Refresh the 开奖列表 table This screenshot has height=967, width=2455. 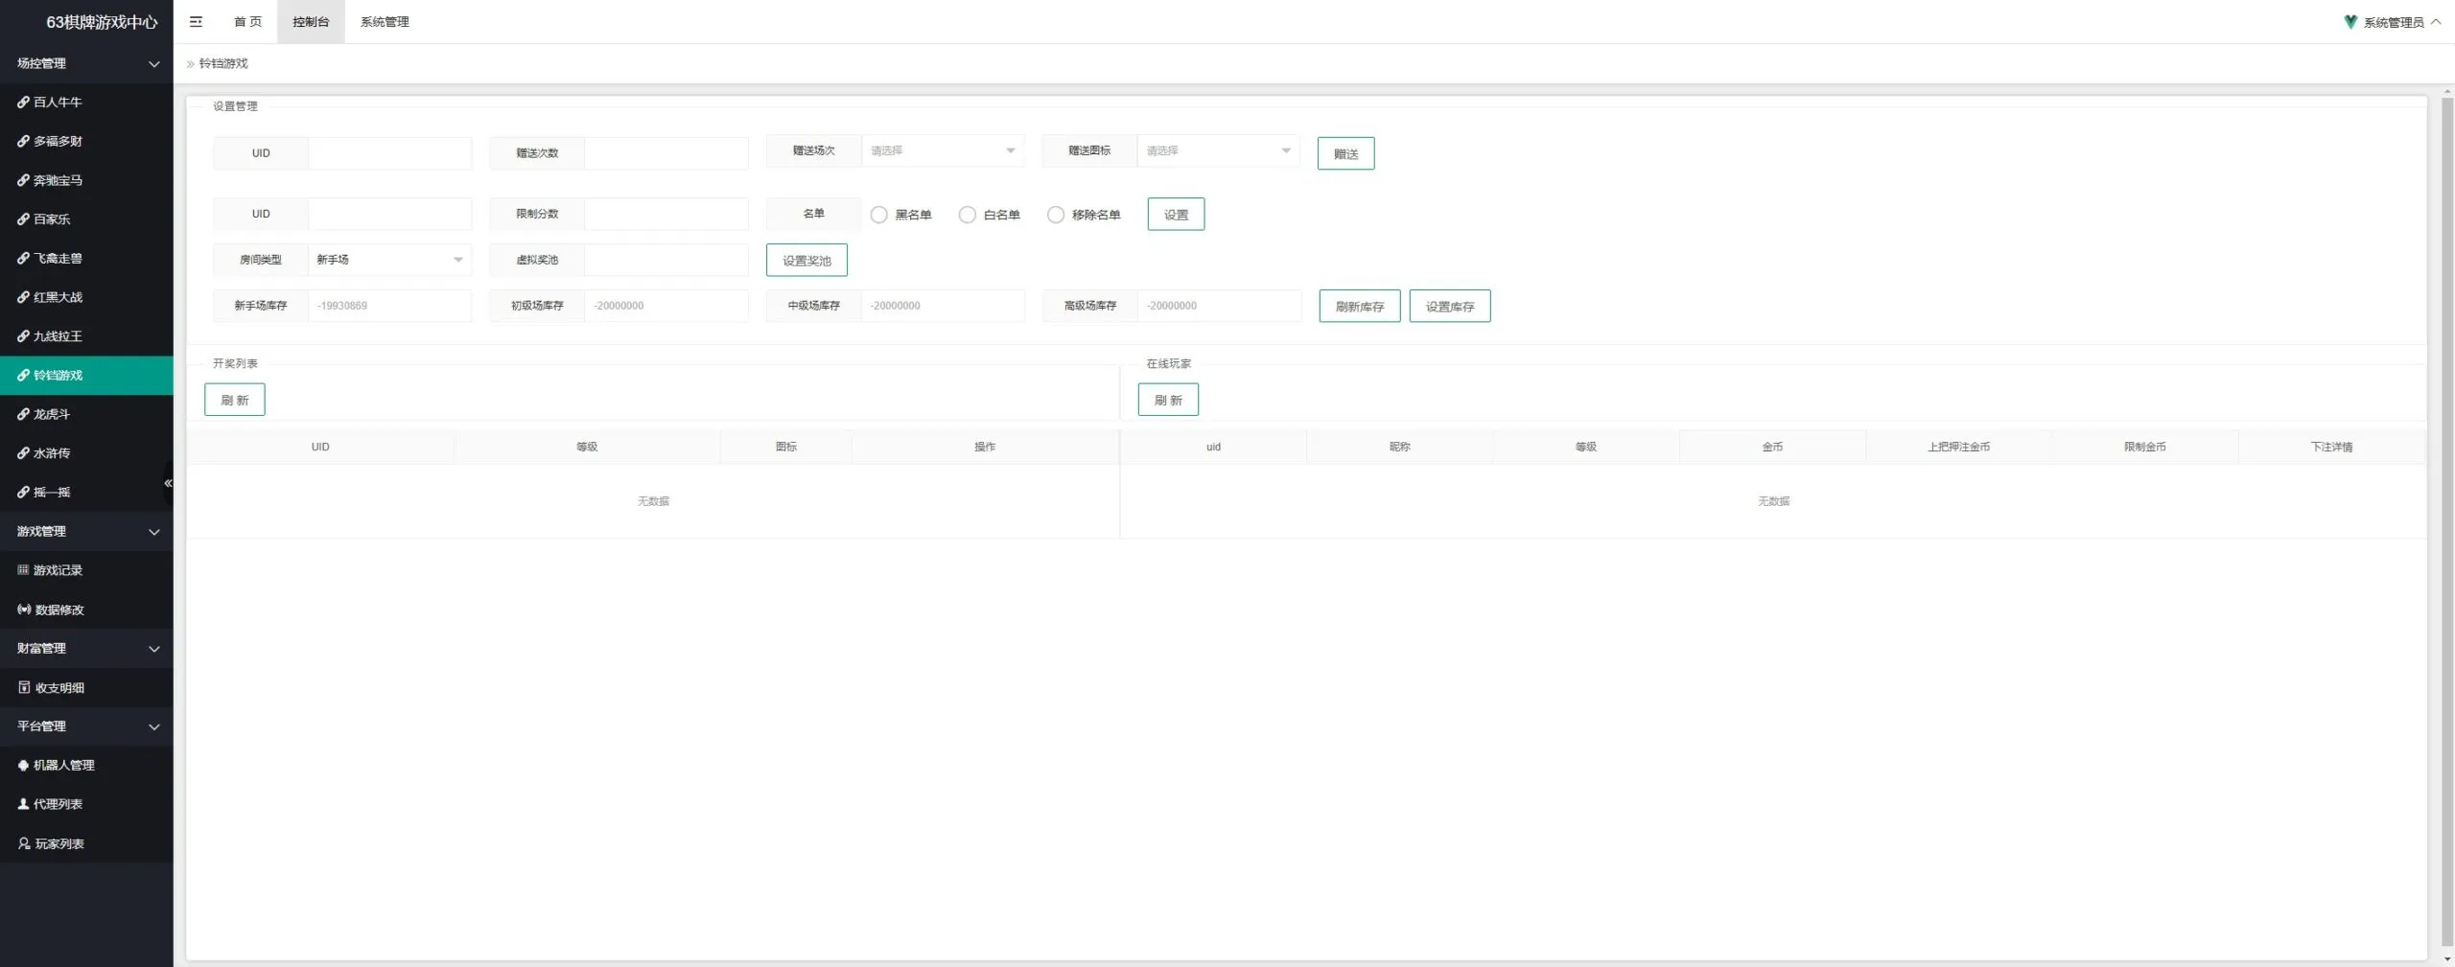coord(235,400)
